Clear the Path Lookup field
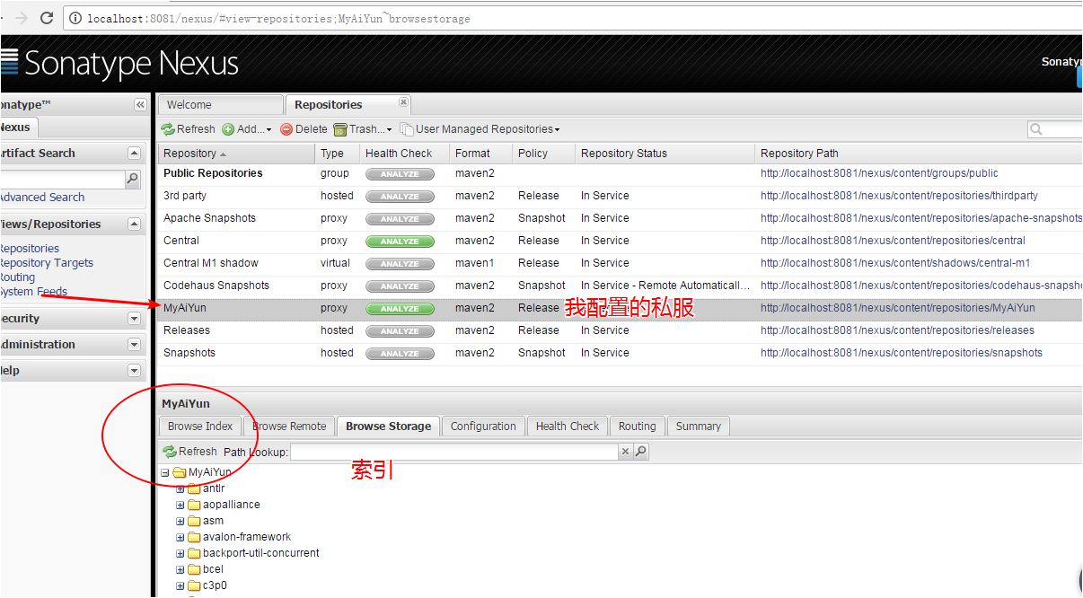1083x598 pixels. [x=626, y=452]
